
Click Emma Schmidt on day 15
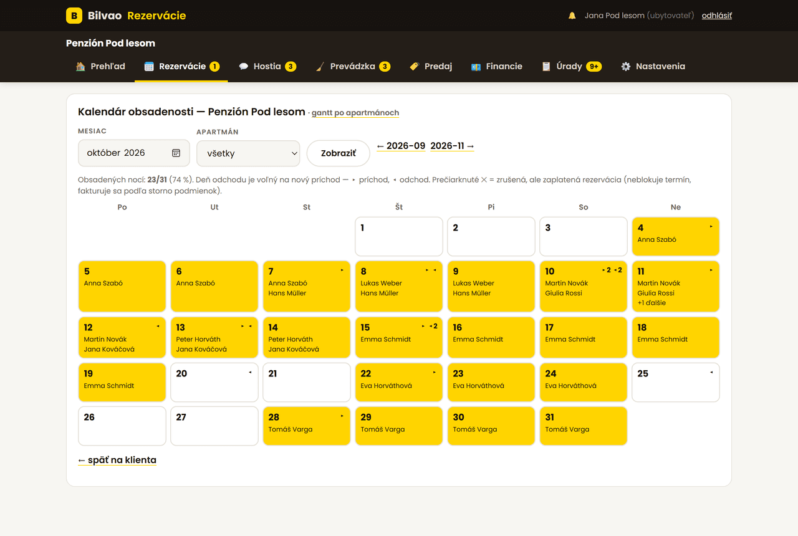385,340
